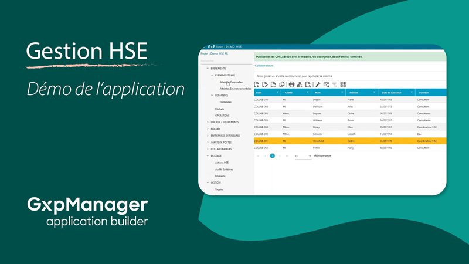The image size is (469, 264).
Task: Click the Rechercher search field
Action: click(x=226, y=61)
